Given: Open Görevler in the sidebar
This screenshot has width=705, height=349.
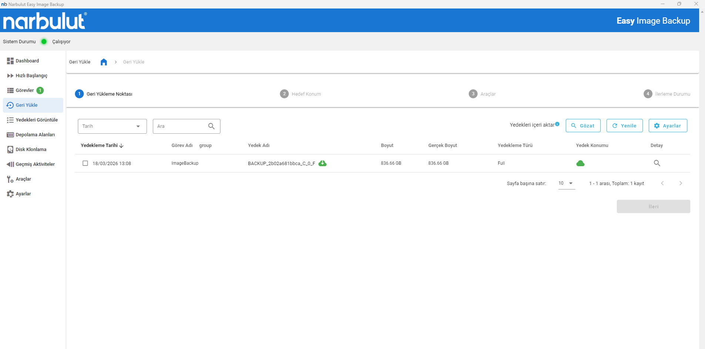Looking at the screenshot, I should pyautogui.click(x=25, y=90).
